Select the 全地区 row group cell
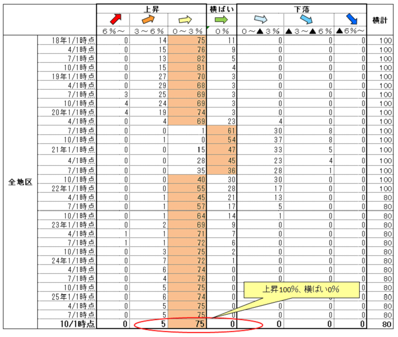Screen dimensions: 398x337 [20, 182]
